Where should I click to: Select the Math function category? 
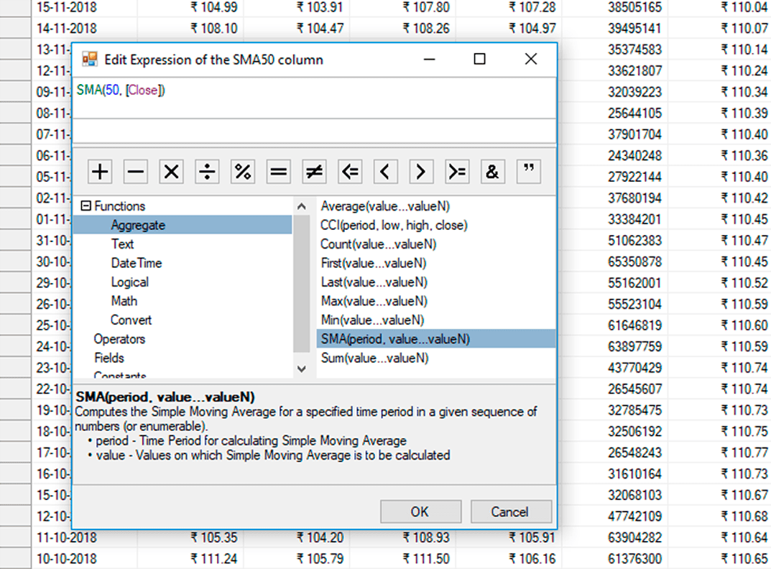124,301
